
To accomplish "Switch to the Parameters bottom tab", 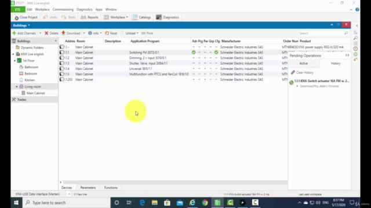I will (x=88, y=188).
